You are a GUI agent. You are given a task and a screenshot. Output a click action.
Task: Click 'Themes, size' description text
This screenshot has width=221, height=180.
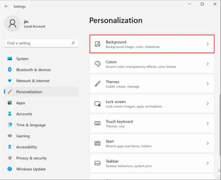pyautogui.click(x=115, y=126)
